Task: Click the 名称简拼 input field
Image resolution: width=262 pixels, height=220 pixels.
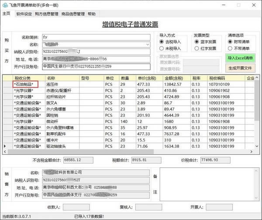Action: (96, 37)
